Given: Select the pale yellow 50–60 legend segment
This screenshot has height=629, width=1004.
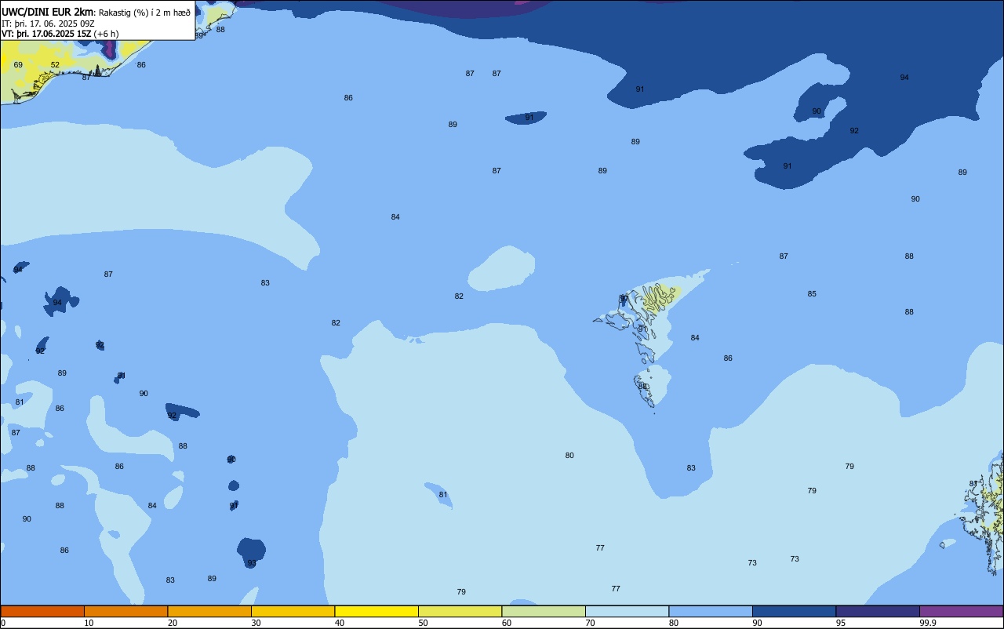Looking at the screenshot, I should coord(460,611).
